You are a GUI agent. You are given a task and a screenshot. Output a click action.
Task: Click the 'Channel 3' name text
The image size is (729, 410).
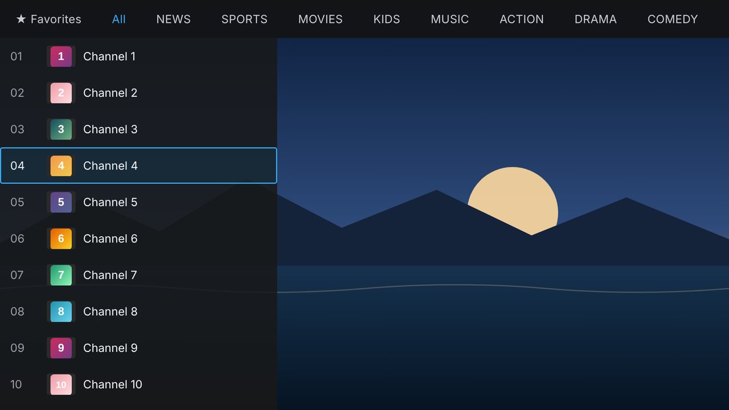(x=110, y=129)
